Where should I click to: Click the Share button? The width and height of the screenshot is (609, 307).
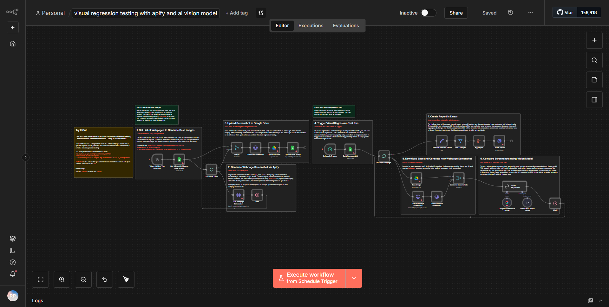pos(456,13)
